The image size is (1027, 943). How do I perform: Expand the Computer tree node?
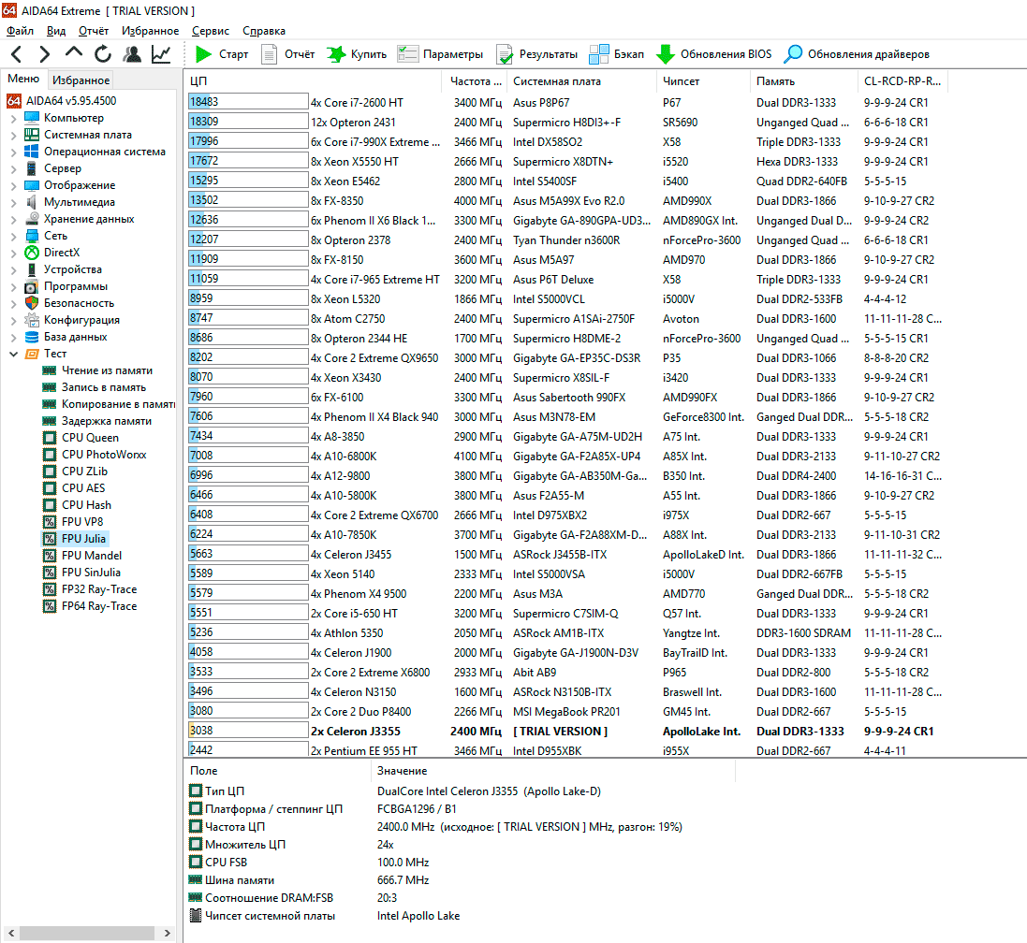click(x=13, y=118)
